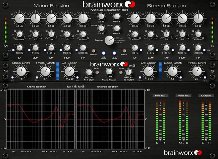This screenshot has height=159, width=218.
Task: Click the Mono-Section LMF Q knob set to 1.0
Action: point(36,34)
